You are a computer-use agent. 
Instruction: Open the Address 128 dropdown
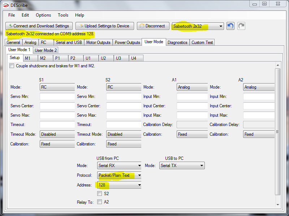click(x=119, y=185)
